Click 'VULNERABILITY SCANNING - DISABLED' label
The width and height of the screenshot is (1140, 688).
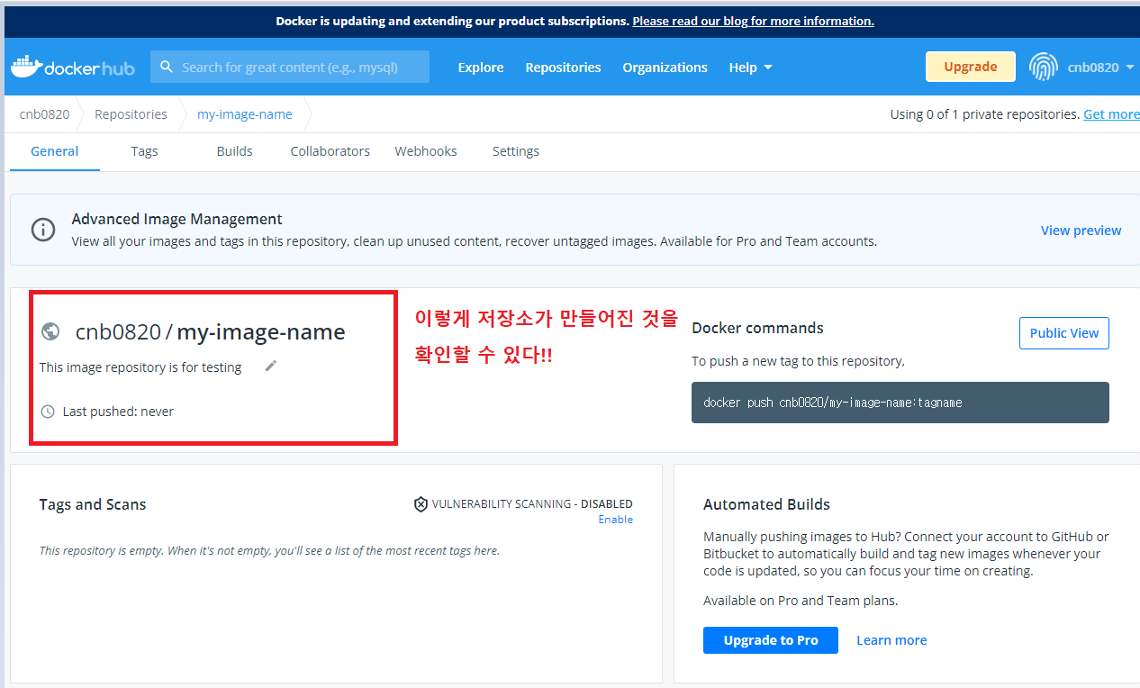(532, 504)
